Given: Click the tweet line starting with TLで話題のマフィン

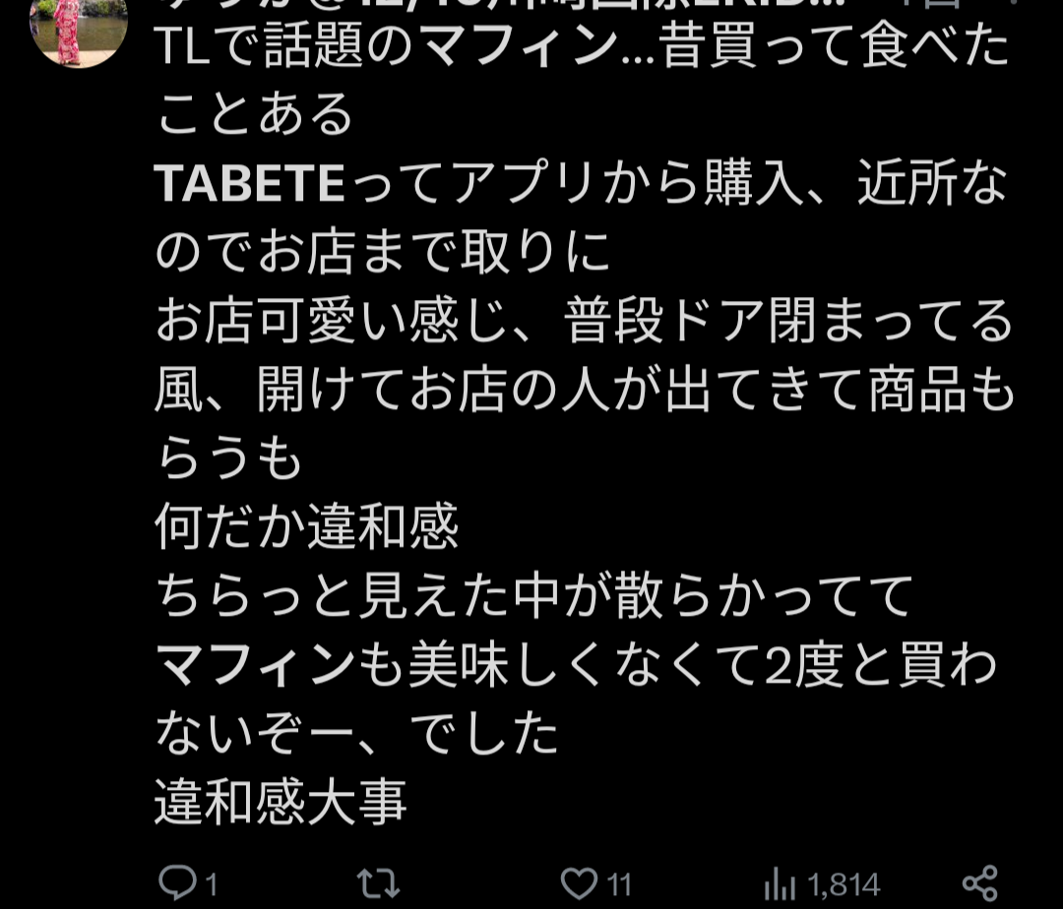Looking at the screenshot, I should pyautogui.click(x=583, y=46).
